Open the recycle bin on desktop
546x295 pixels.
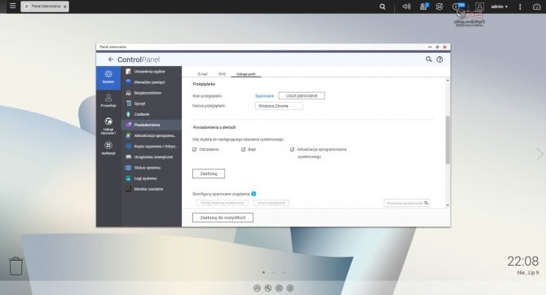[x=15, y=266]
